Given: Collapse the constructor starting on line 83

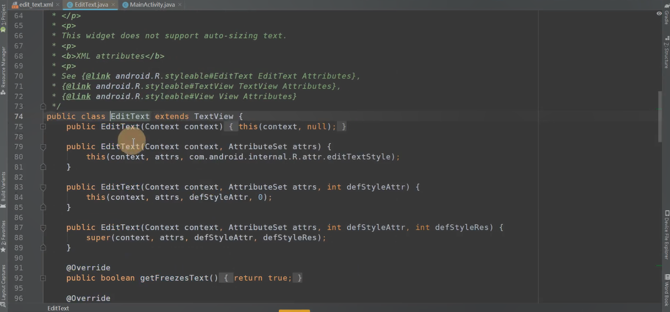Looking at the screenshot, I should [43, 187].
